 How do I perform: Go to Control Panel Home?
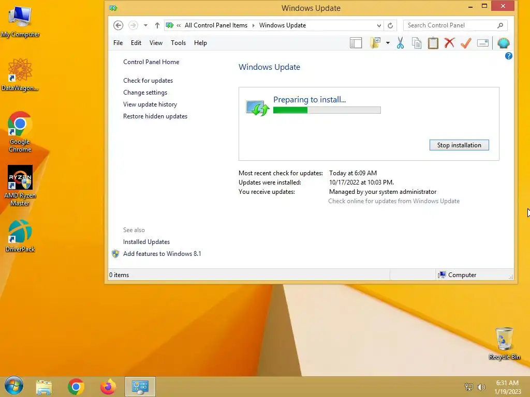pos(151,62)
